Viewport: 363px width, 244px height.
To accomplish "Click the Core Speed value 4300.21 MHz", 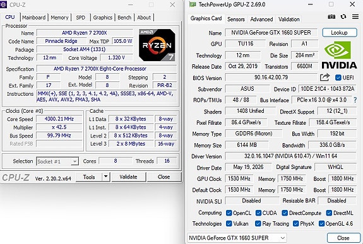I will point(59,119).
